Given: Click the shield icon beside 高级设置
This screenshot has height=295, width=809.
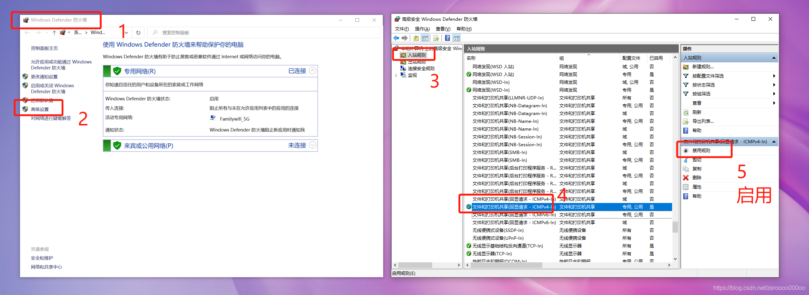Looking at the screenshot, I should [x=25, y=109].
